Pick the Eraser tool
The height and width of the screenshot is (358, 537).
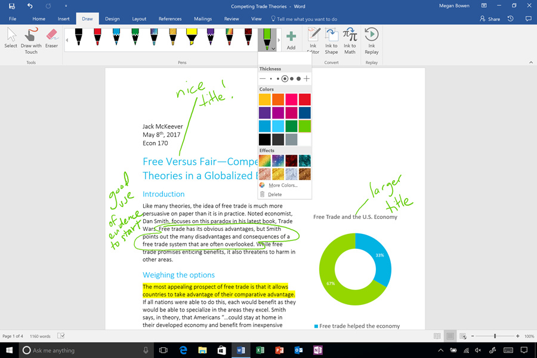coord(51,38)
